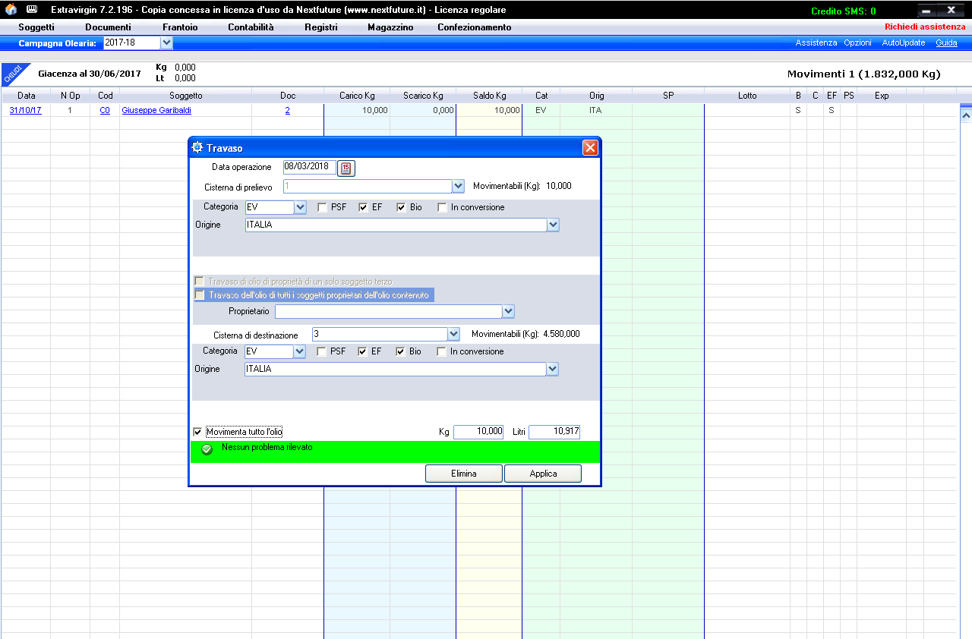Open the Documenti menu
The width and height of the screenshot is (972, 639).
pos(108,27)
